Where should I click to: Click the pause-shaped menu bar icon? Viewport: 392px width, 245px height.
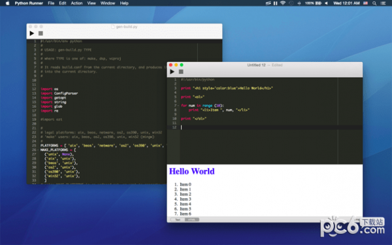click(x=275, y=3)
